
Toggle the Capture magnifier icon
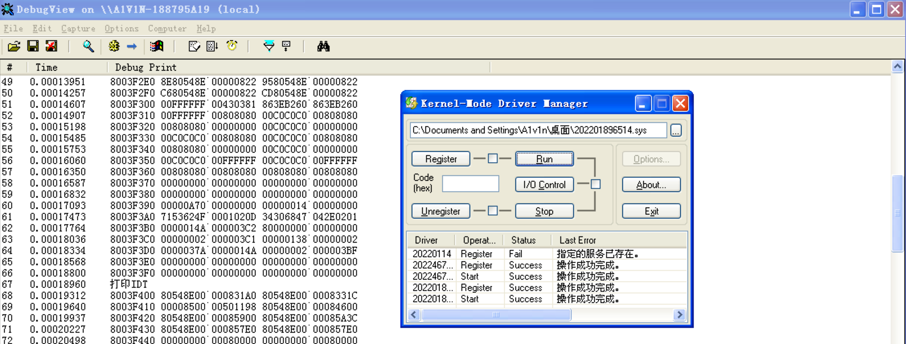(x=88, y=47)
